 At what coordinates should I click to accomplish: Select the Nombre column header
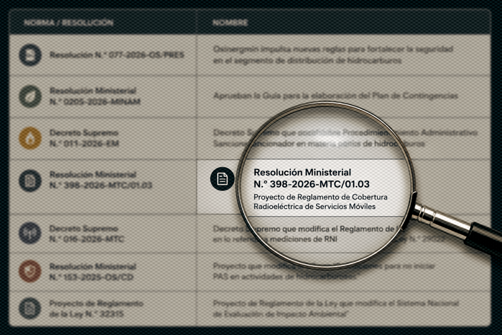[230, 23]
